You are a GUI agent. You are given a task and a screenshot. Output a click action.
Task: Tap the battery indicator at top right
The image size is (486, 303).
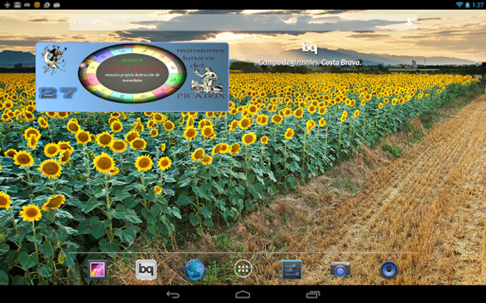(467, 4)
